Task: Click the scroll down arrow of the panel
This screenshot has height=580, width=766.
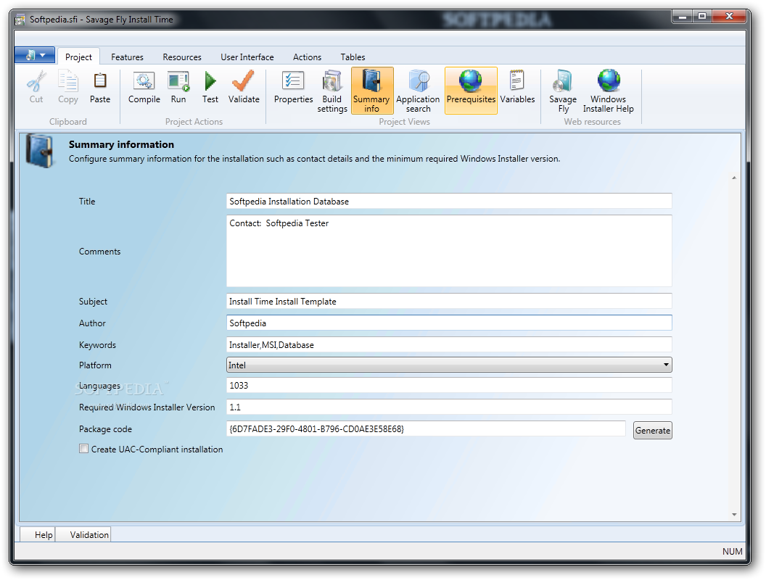Action: click(x=734, y=515)
